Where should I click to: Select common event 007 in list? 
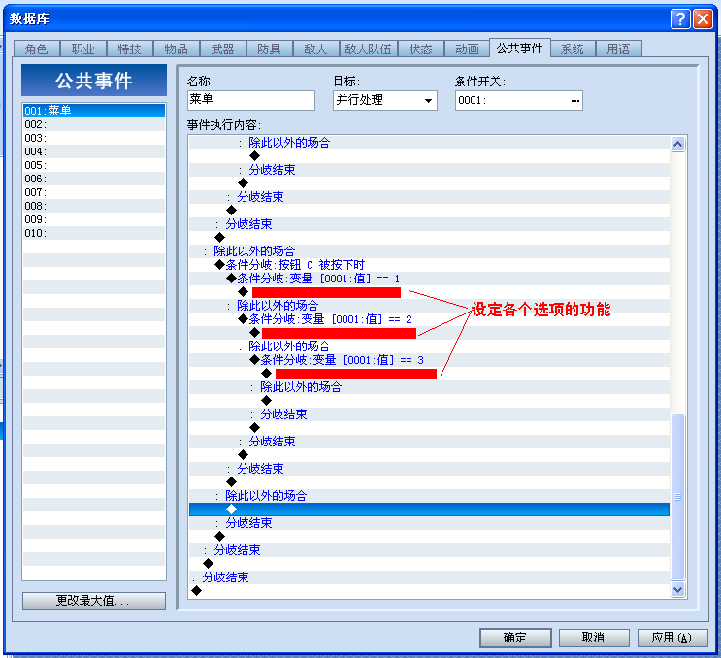(94, 192)
